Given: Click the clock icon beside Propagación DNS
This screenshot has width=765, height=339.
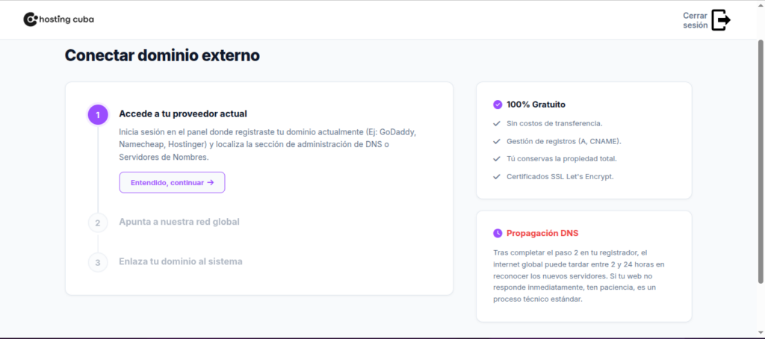Looking at the screenshot, I should click(x=498, y=233).
